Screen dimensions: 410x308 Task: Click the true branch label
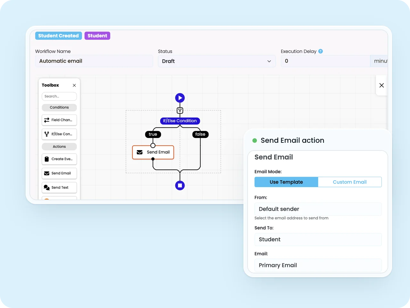[153, 134]
